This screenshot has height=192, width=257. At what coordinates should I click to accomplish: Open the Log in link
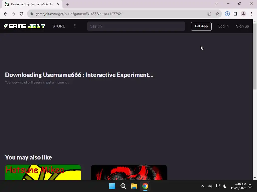click(223, 26)
